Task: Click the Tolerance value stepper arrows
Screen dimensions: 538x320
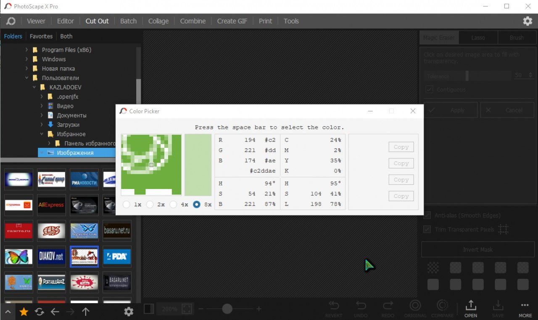Action: 530,76
